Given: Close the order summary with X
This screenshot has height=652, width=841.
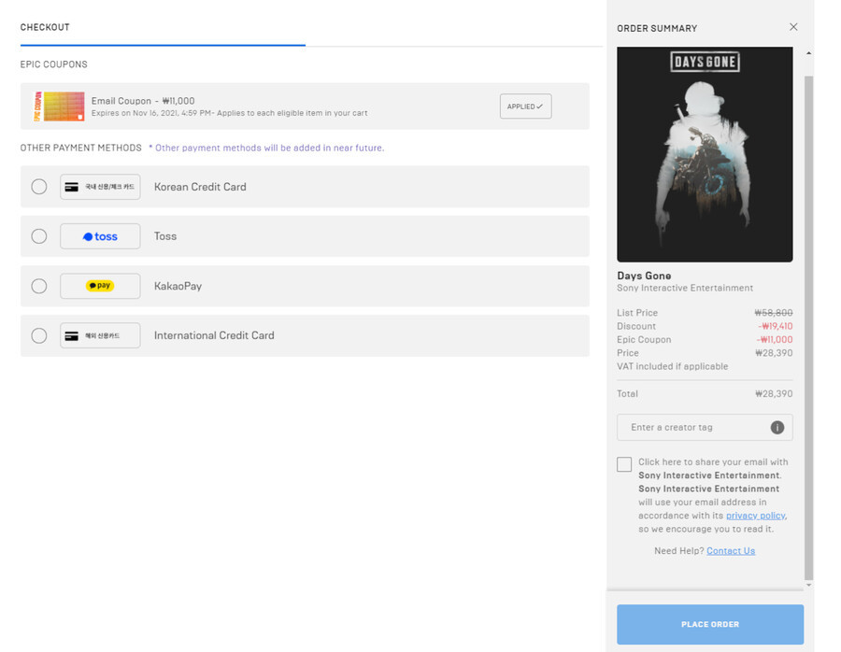Looking at the screenshot, I should [x=793, y=27].
